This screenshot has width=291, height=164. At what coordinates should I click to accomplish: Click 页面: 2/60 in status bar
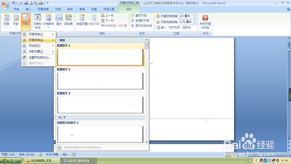click(x=8, y=154)
